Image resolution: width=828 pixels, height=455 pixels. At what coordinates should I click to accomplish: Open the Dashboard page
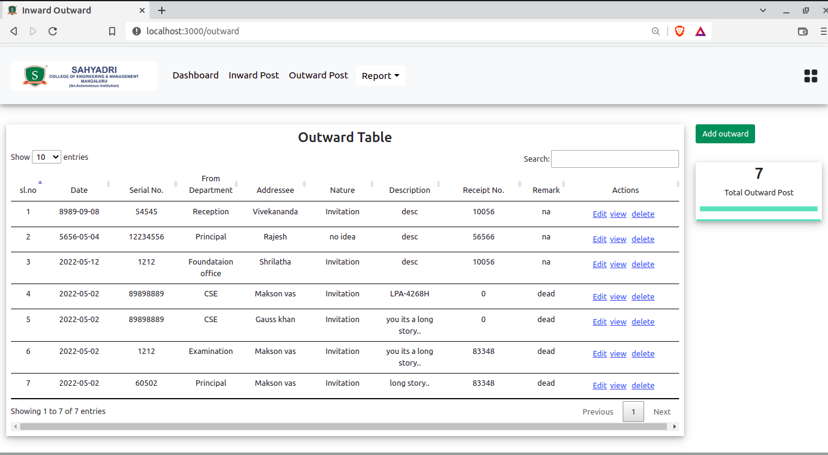click(x=196, y=75)
